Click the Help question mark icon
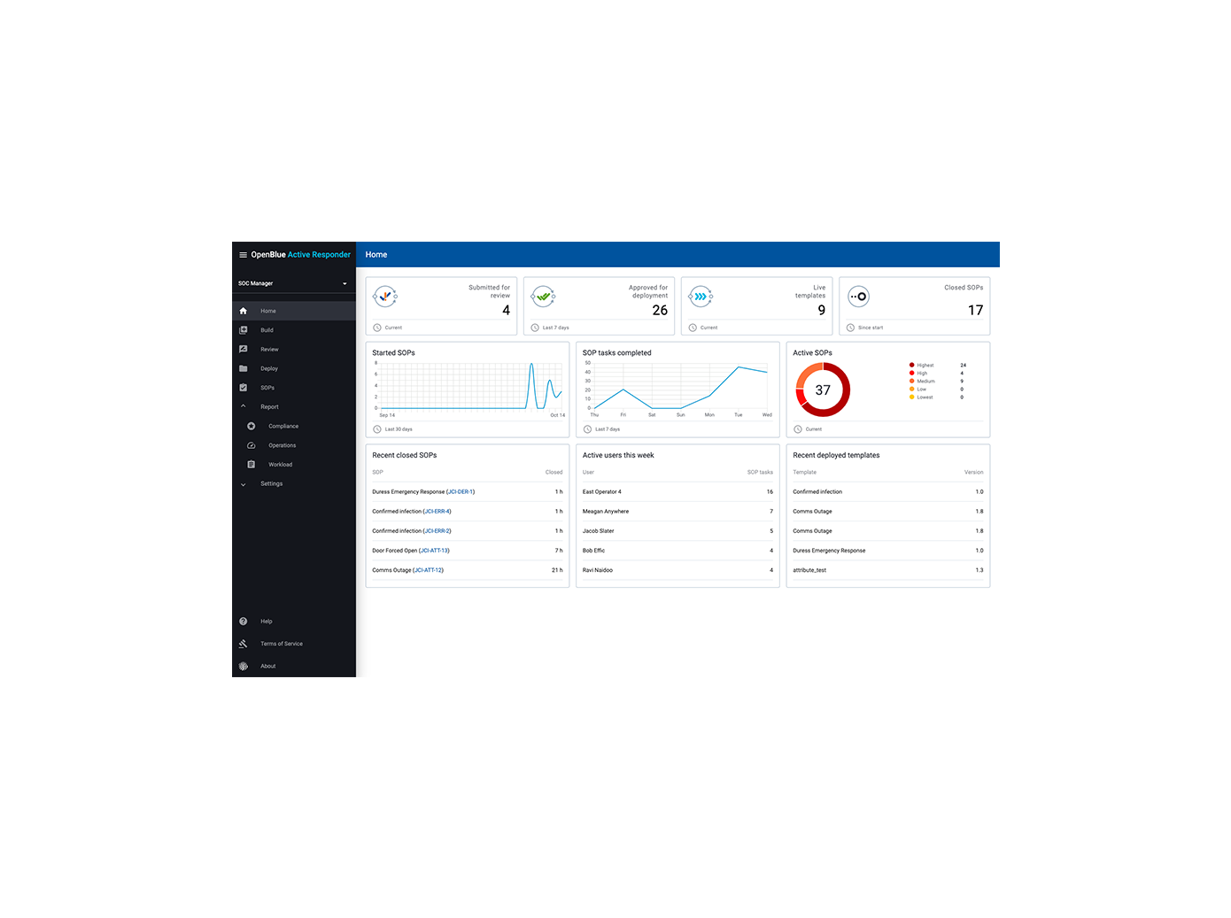The width and height of the screenshot is (1231, 918). pyautogui.click(x=244, y=621)
